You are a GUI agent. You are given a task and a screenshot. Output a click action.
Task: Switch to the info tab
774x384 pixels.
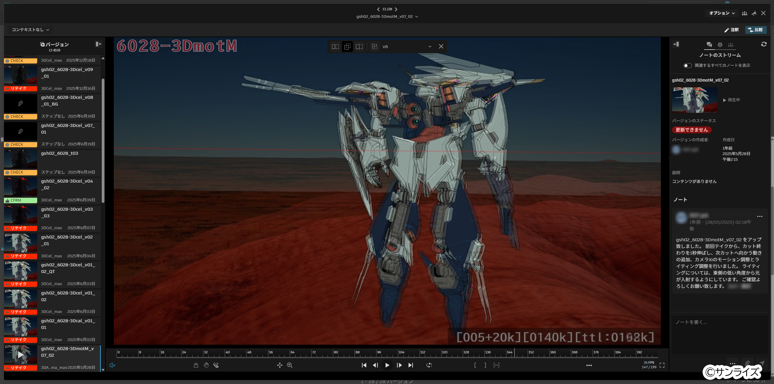[720, 45]
